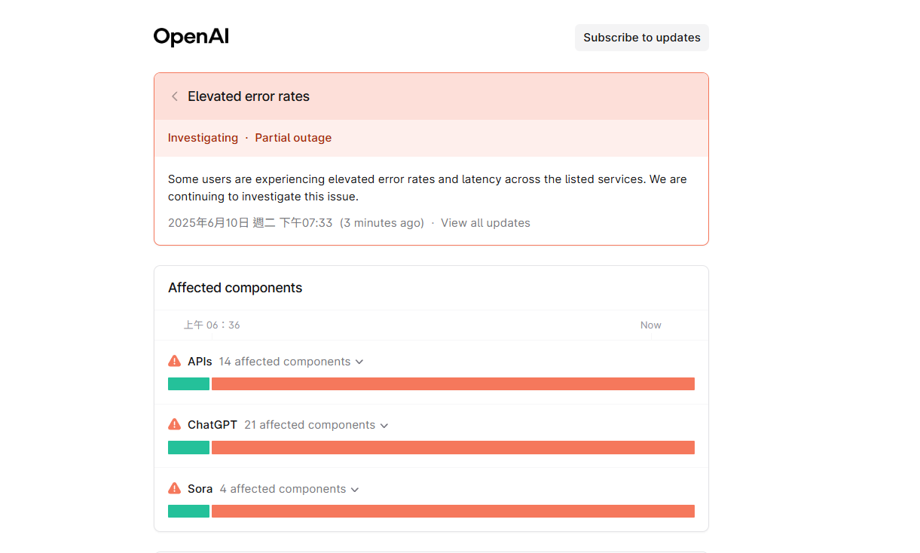
Task: Click the Partial outage status label
Action: [293, 138]
